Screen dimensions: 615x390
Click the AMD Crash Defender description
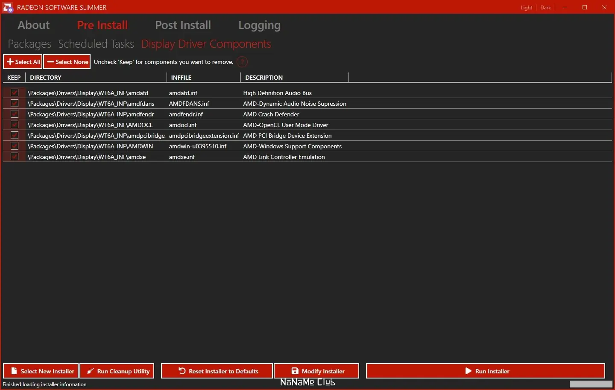click(271, 114)
